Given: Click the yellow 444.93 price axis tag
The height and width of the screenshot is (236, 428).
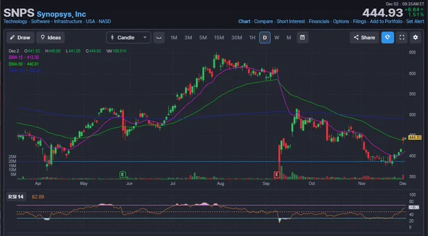Looking at the screenshot, I should 415,137.
